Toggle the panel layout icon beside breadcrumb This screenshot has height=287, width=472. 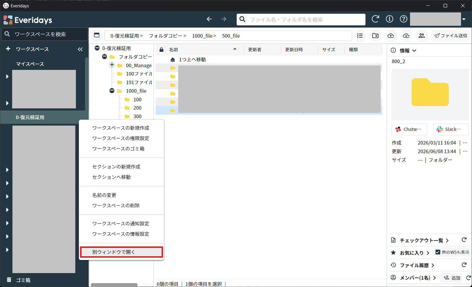[97, 36]
